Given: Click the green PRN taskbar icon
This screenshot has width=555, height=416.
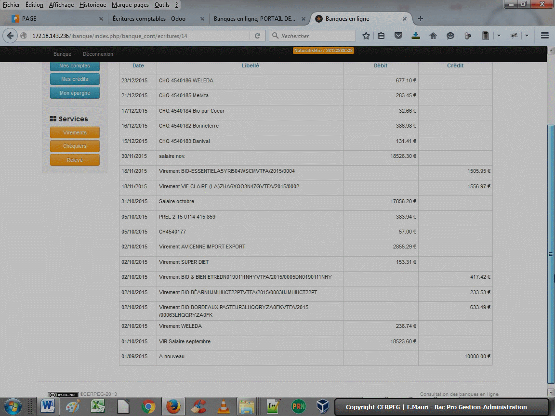Looking at the screenshot, I should [298, 406].
